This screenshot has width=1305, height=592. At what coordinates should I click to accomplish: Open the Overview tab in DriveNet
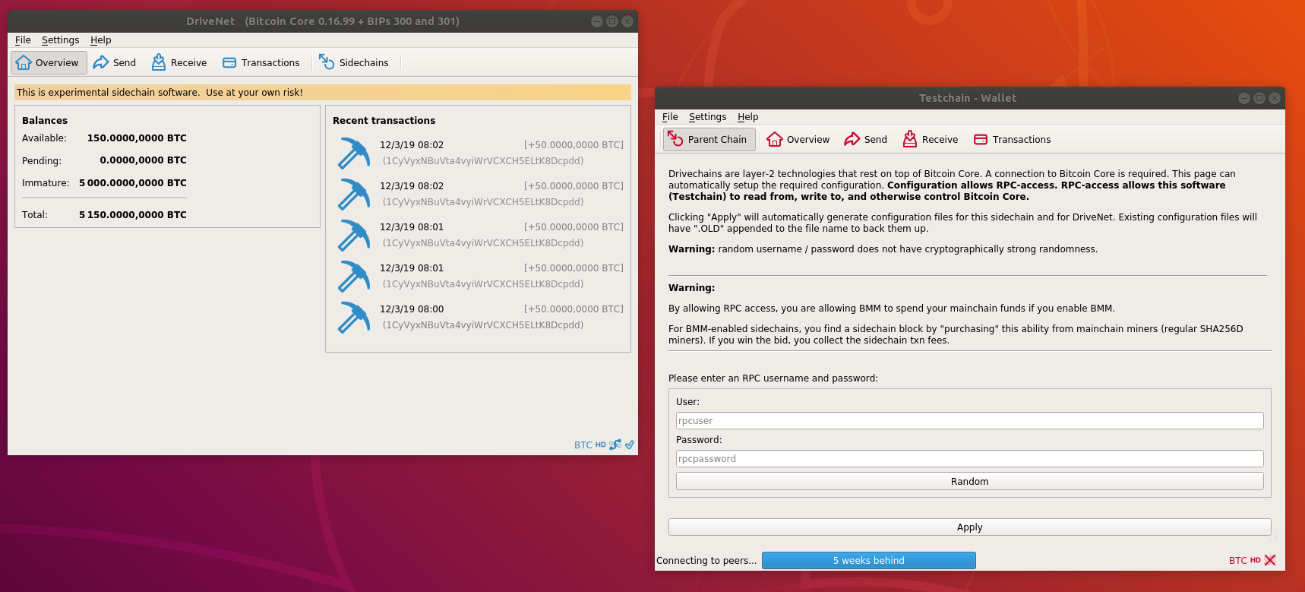pyautogui.click(x=49, y=62)
